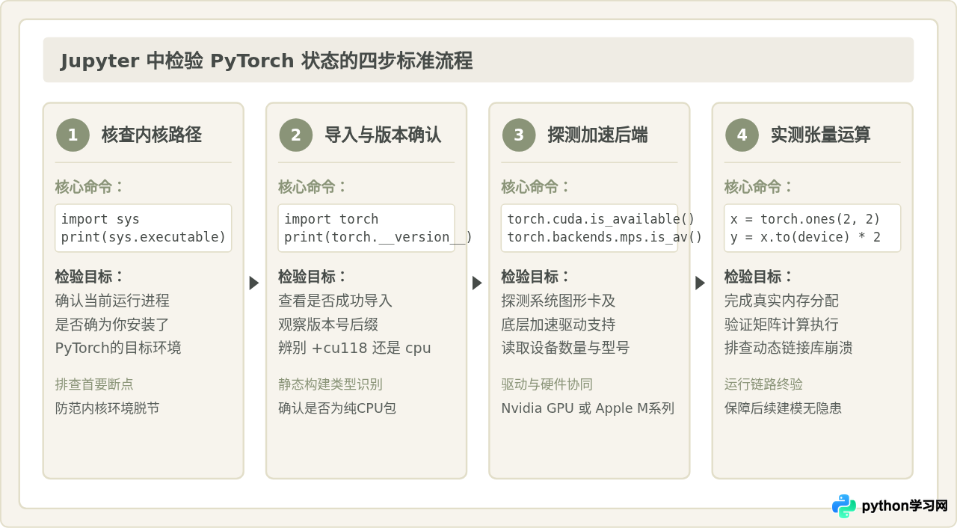Click the note "Nvidia GPU 或 Apple M系列"
Screen dimensions: 957x528
tap(588, 408)
